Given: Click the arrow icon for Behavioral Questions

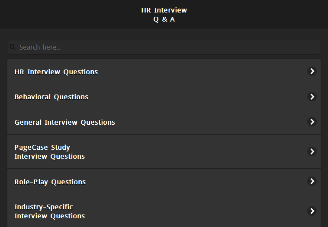Looking at the screenshot, I should 312,97.
